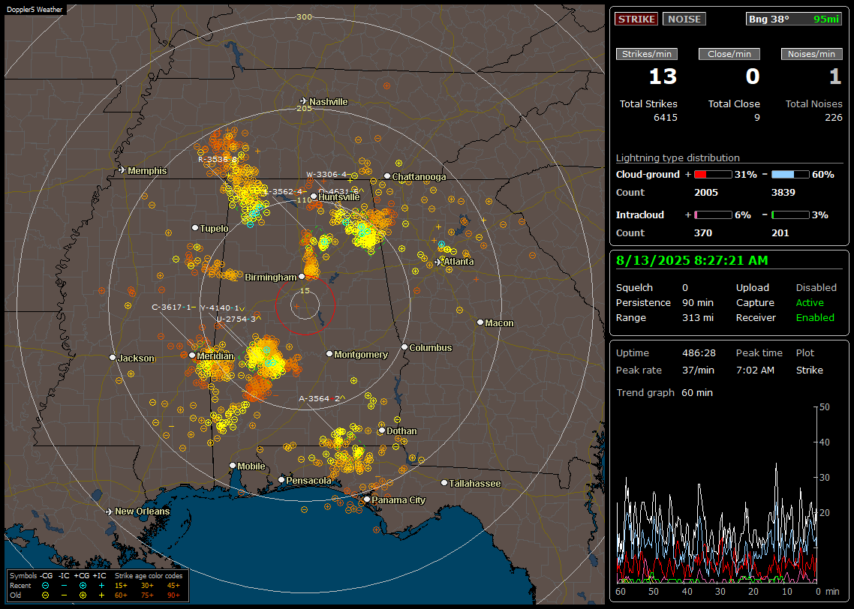This screenshot has width=854, height=609.
Task: Click the Huntsville city marker
Action: pos(314,196)
